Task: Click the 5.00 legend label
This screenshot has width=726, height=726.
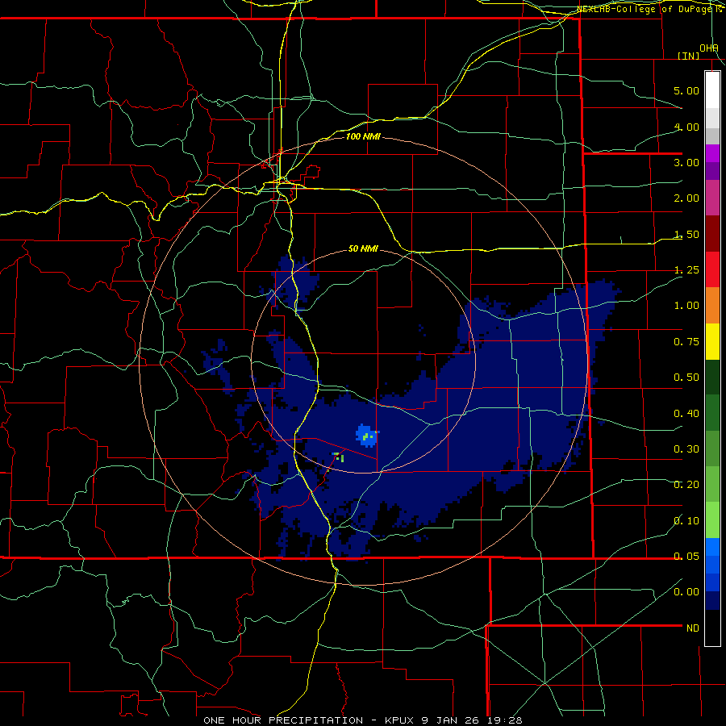Action: click(x=686, y=90)
